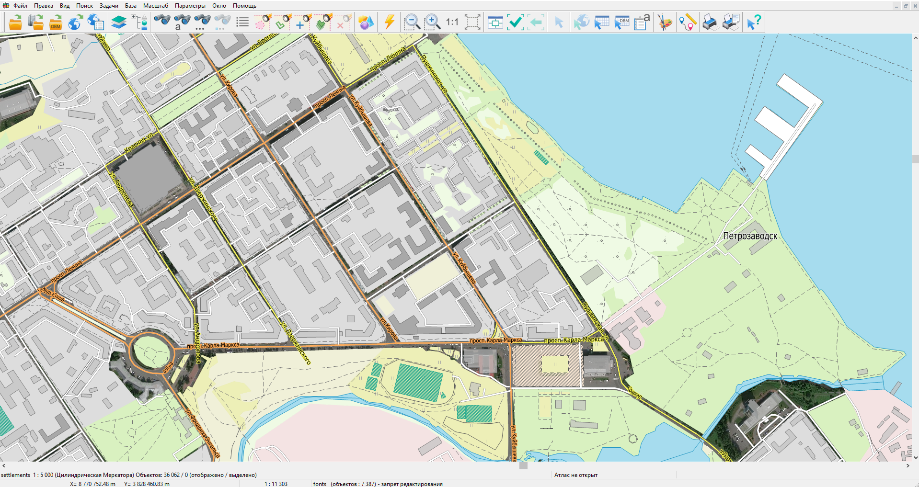Click the zoom in magnifier icon
The width and height of the screenshot is (919, 487).
(432, 22)
